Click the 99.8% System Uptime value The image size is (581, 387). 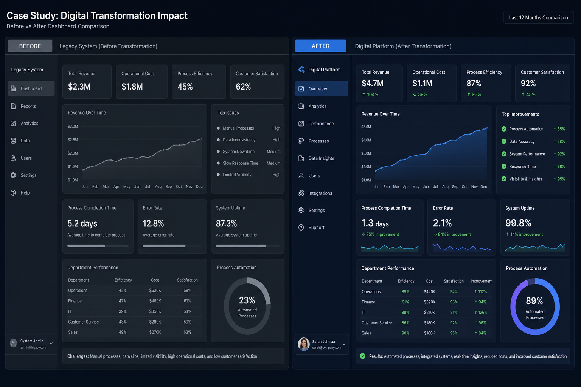click(518, 223)
